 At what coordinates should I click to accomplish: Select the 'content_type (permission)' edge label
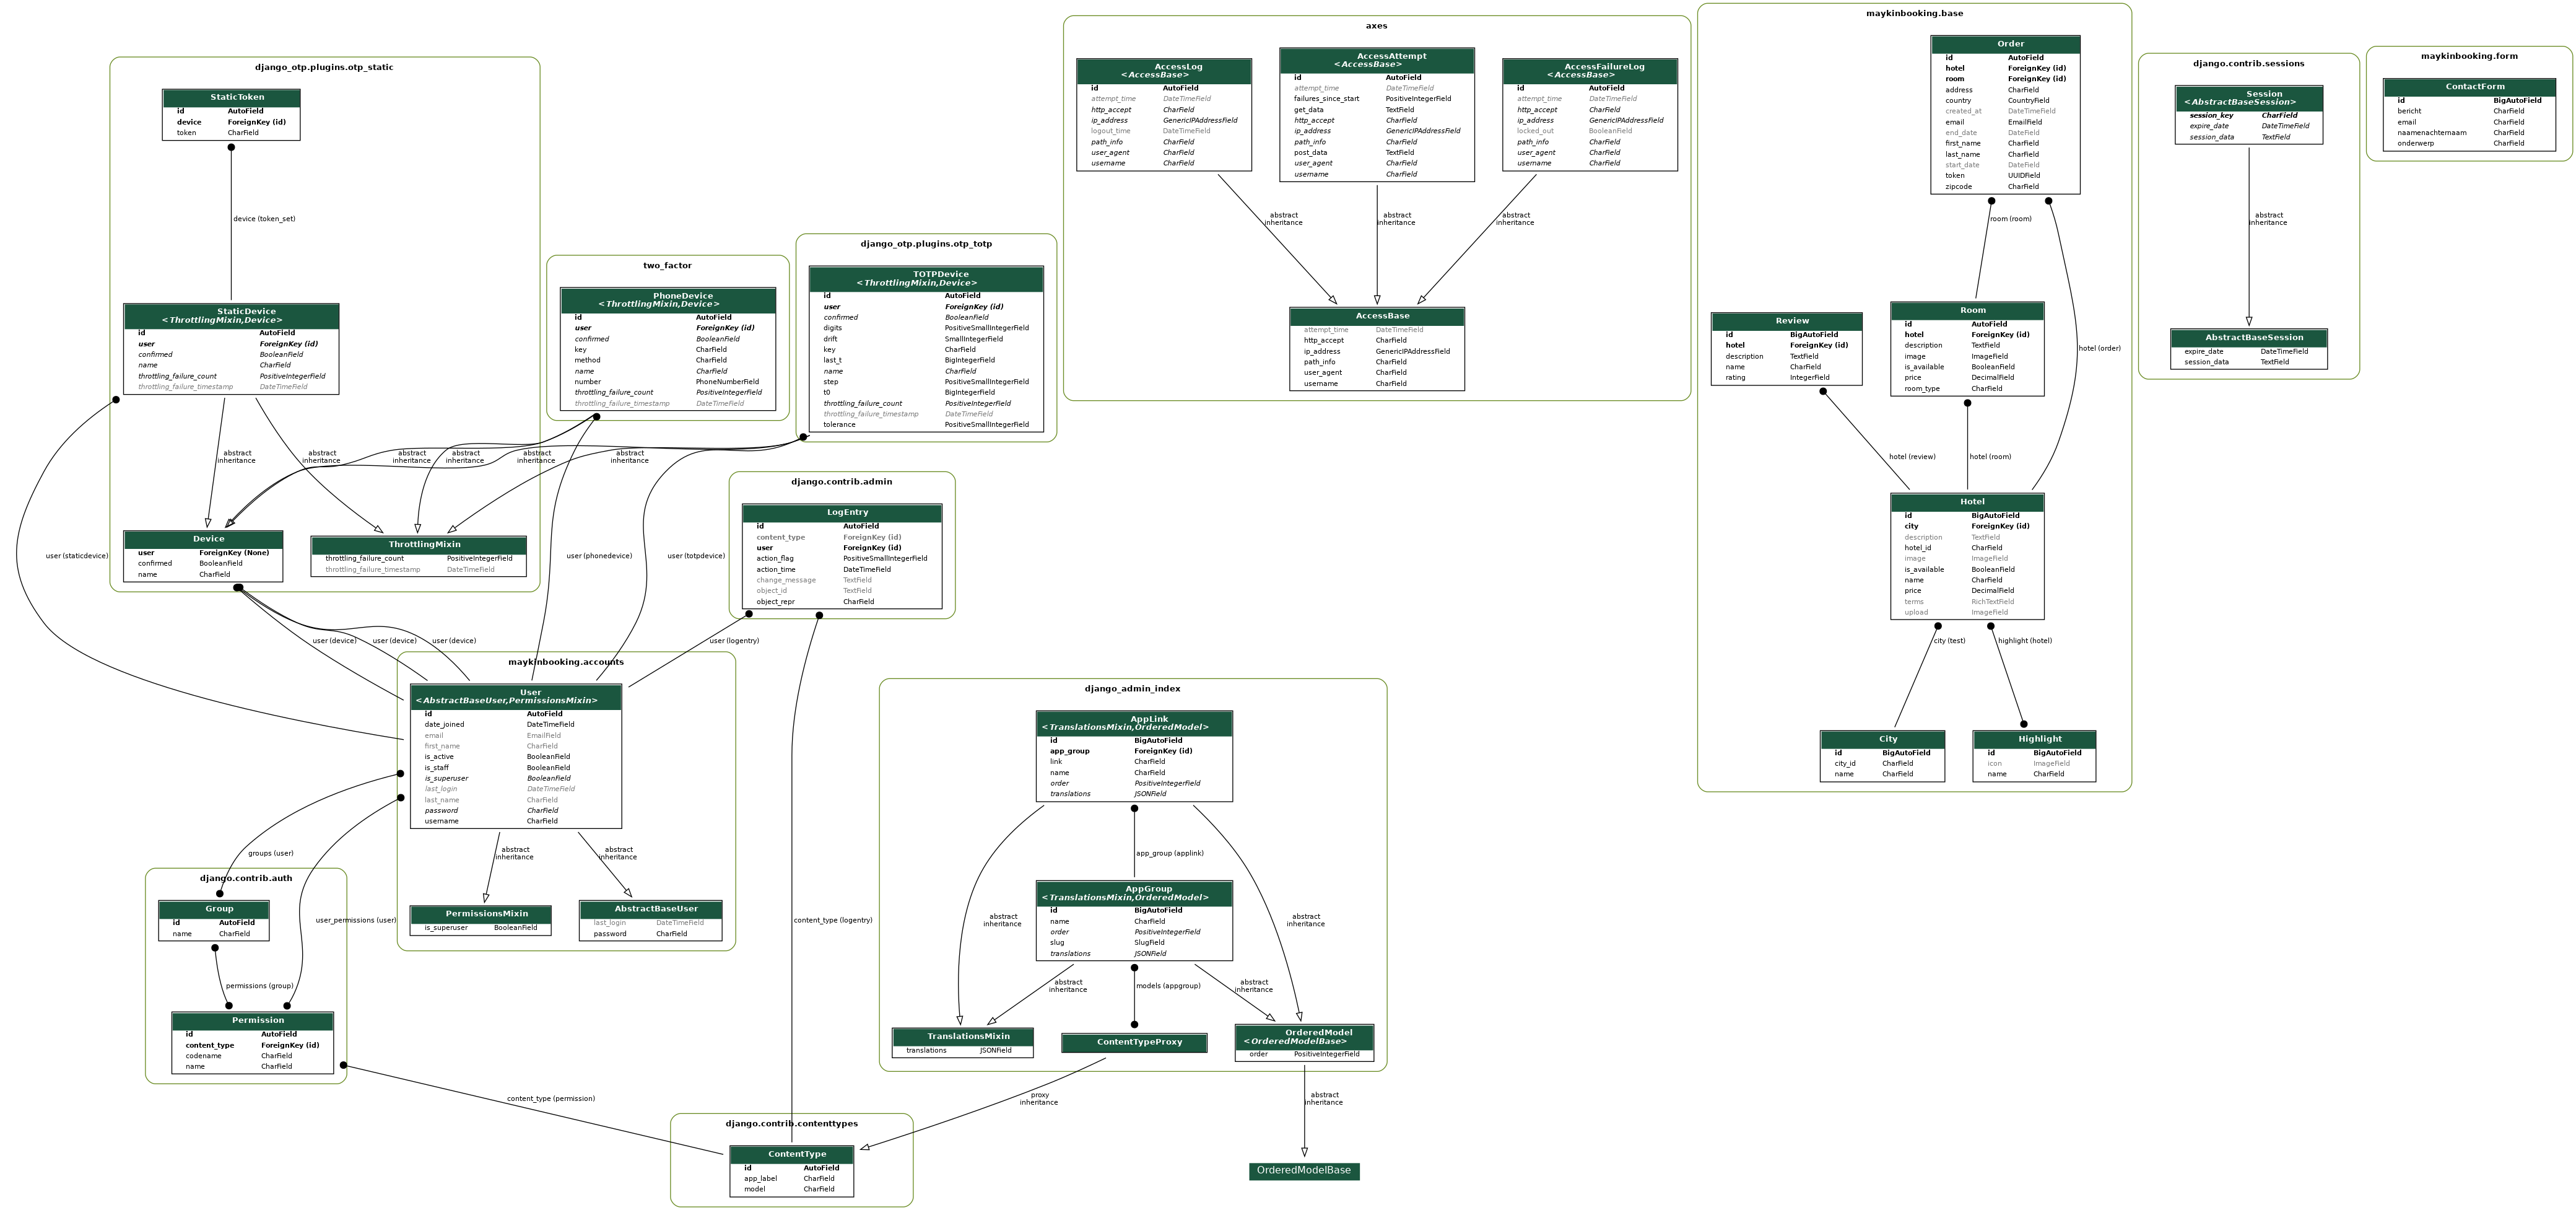tap(551, 1099)
